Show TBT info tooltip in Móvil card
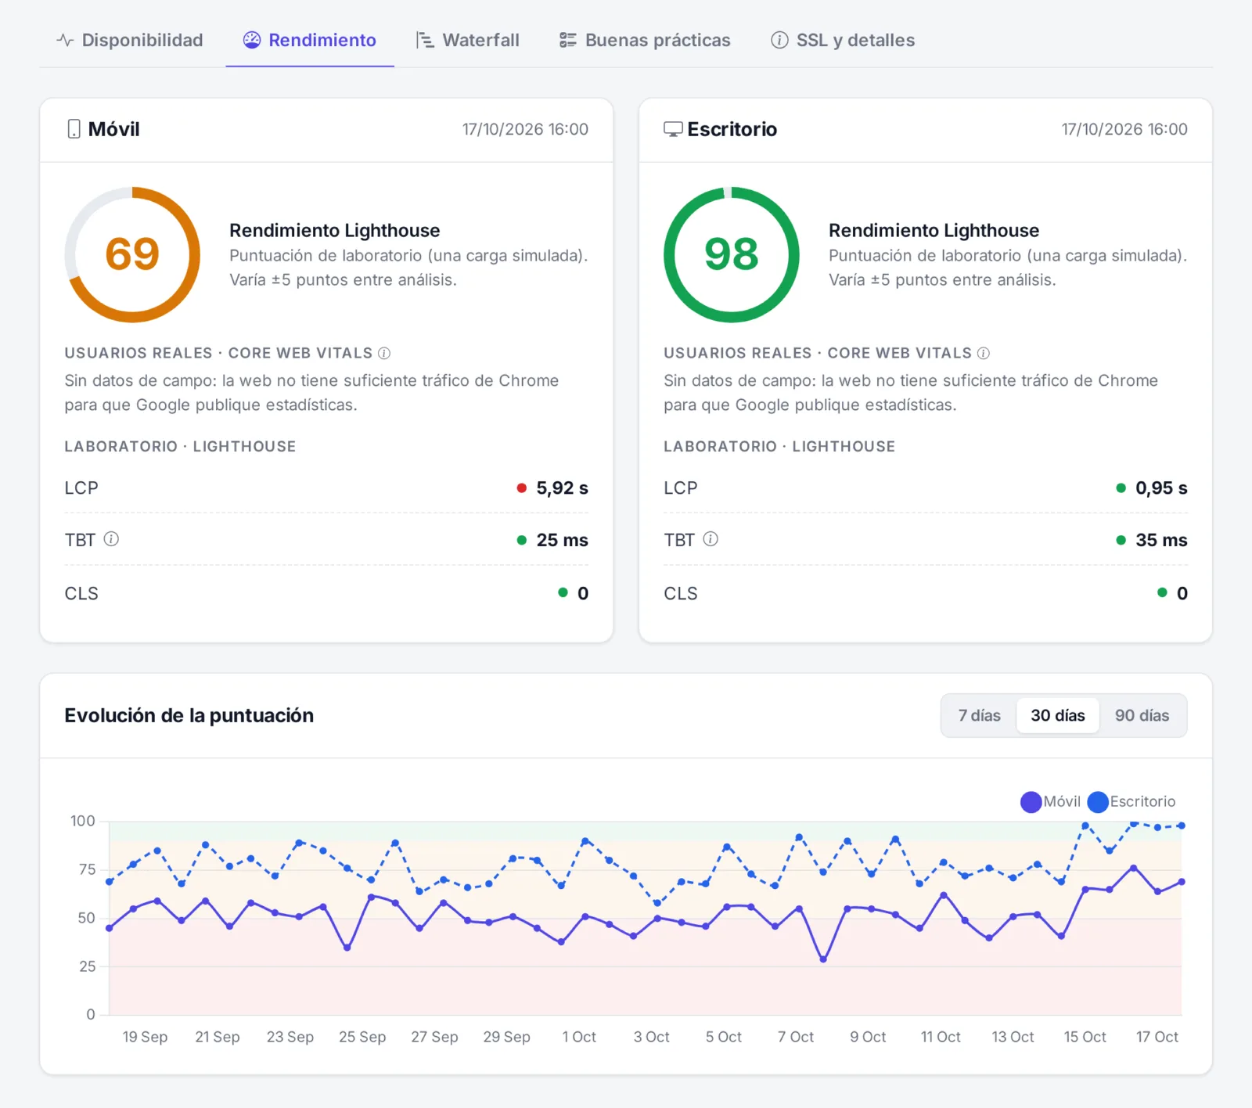The image size is (1252, 1108). pos(111,539)
